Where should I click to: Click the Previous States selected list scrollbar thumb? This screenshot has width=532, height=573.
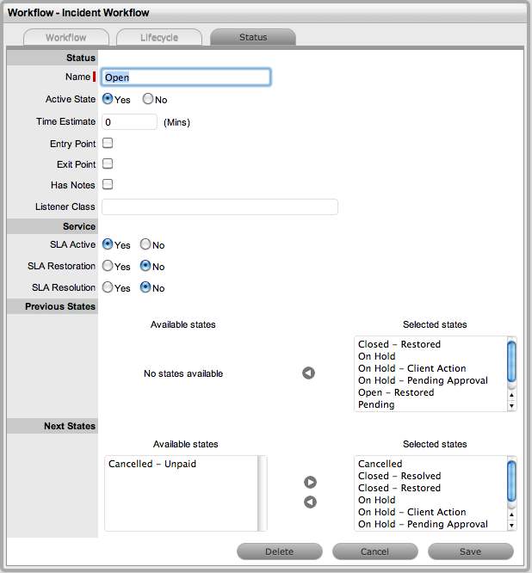point(511,361)
